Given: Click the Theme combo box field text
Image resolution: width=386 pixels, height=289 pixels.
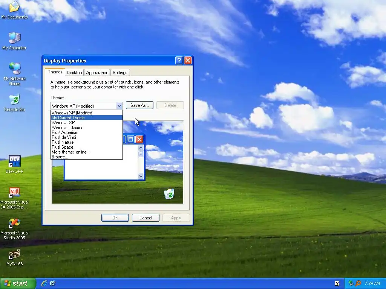Looking at the screenshot, I should [73, 106].
